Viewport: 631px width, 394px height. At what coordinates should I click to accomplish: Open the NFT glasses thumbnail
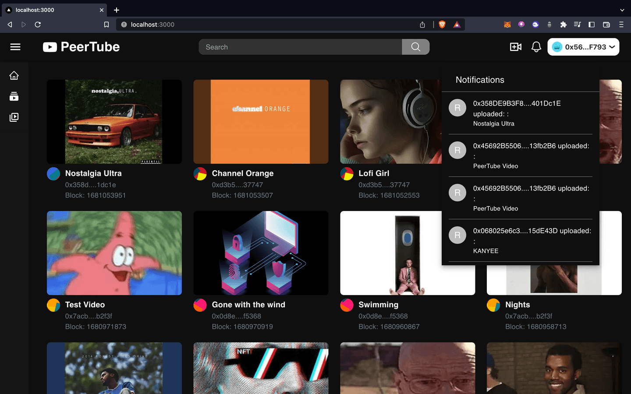pyautogui.click(x=261, y=368)
